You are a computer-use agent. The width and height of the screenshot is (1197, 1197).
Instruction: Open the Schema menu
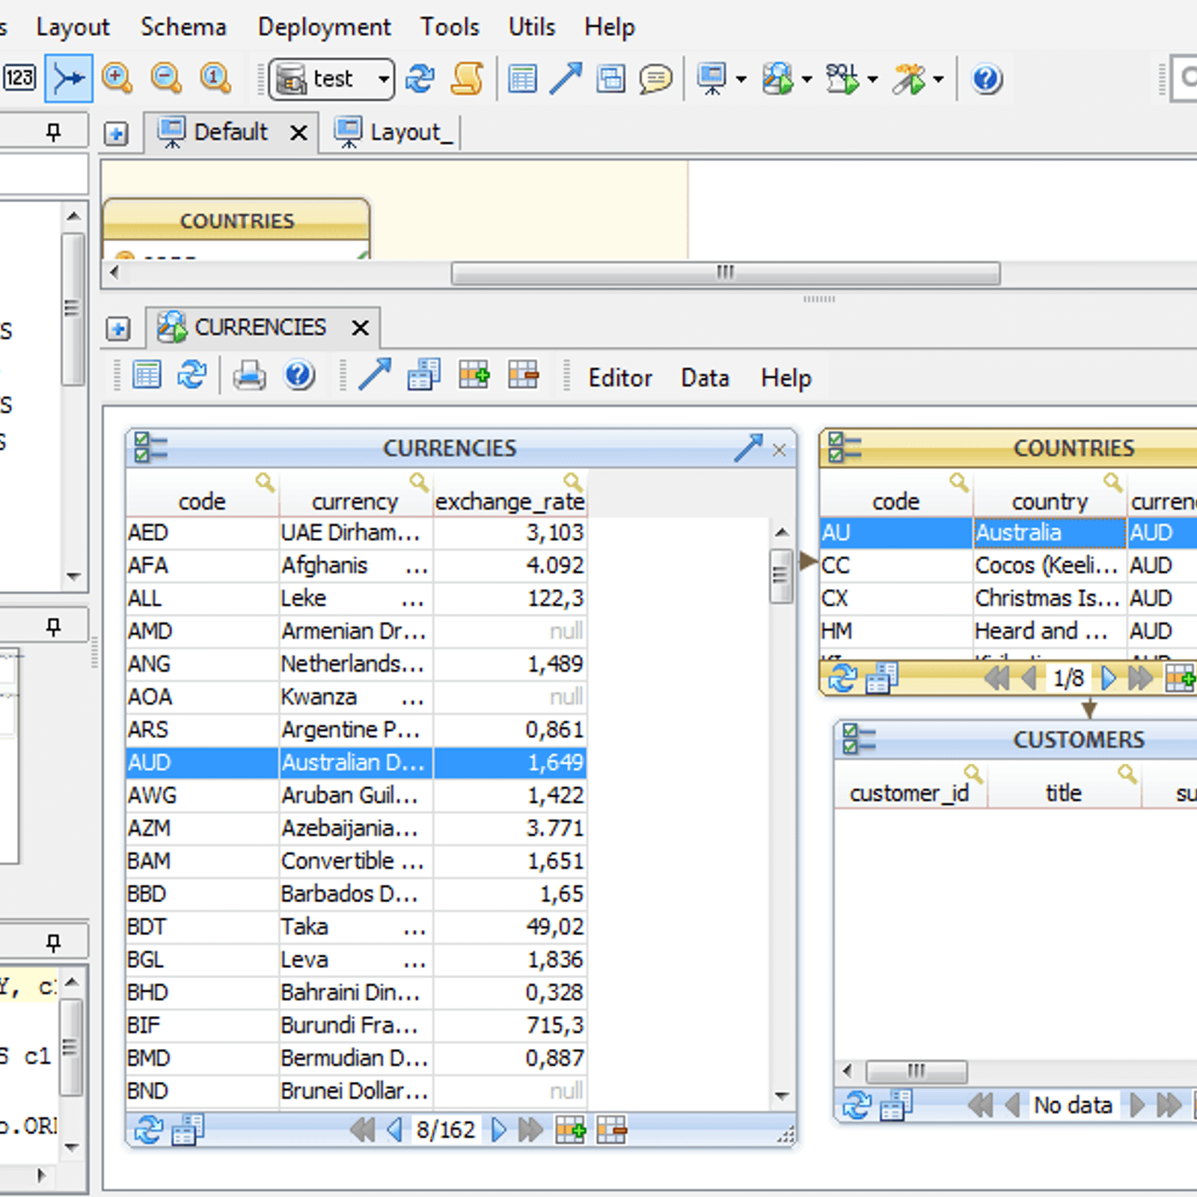tap(183, 27)
